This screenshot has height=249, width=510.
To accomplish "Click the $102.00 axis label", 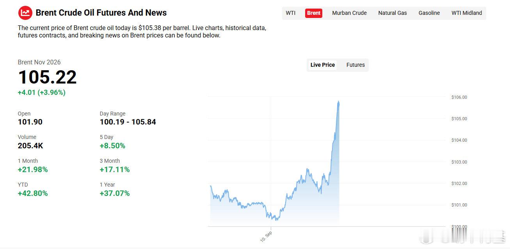I will pos(459,183).
